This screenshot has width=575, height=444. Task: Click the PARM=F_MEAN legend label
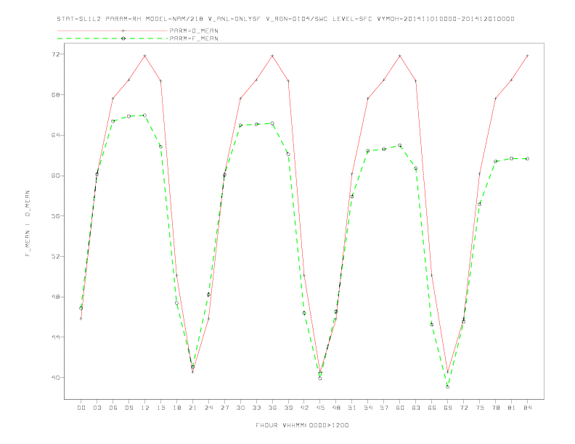(194, 38)
